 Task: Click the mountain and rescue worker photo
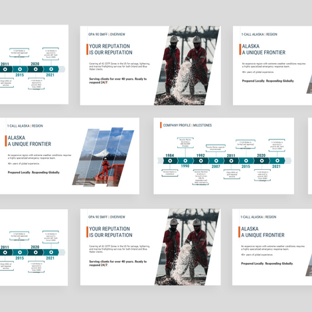(103, 157)
